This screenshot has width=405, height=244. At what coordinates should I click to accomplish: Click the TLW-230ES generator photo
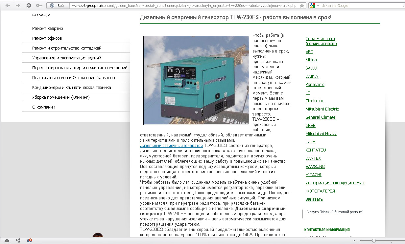(196, 80)
